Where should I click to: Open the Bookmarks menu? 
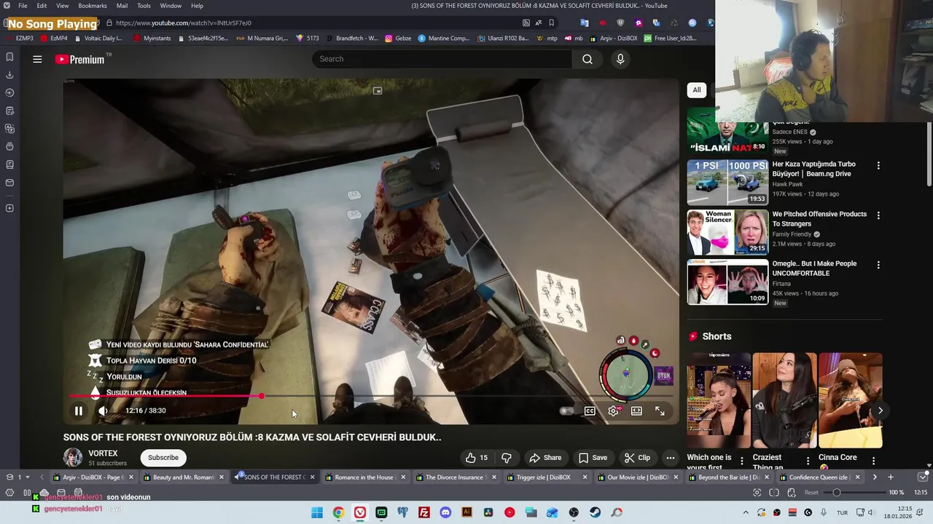point(93,6)
